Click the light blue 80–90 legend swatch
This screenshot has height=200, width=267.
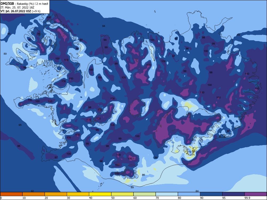coord(189,194)
